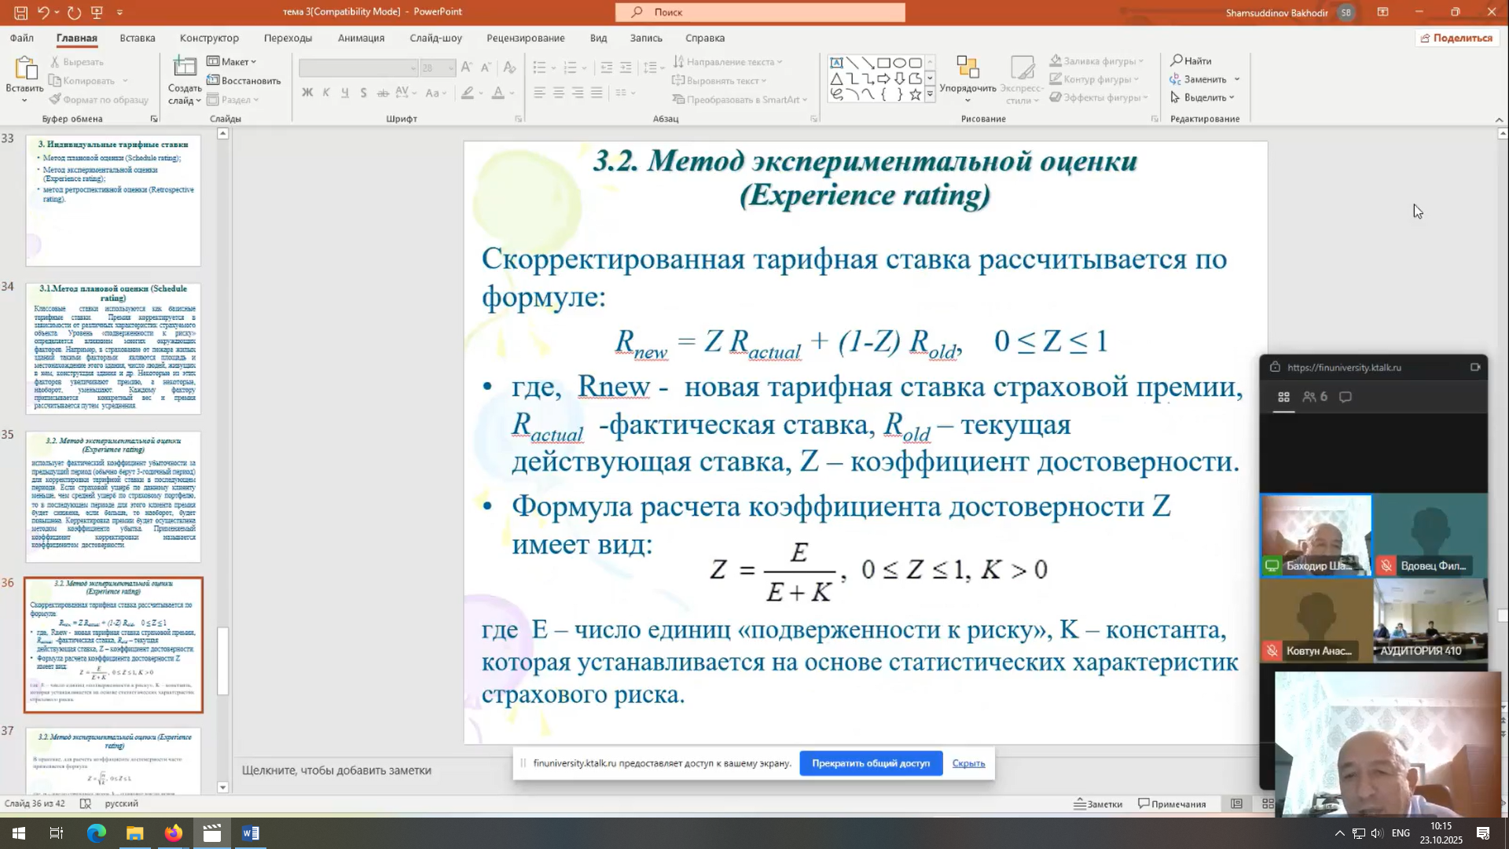Open the Select (Выделить) dropdown
The height and width of the screenshot is (849, 1509).
1203,97
